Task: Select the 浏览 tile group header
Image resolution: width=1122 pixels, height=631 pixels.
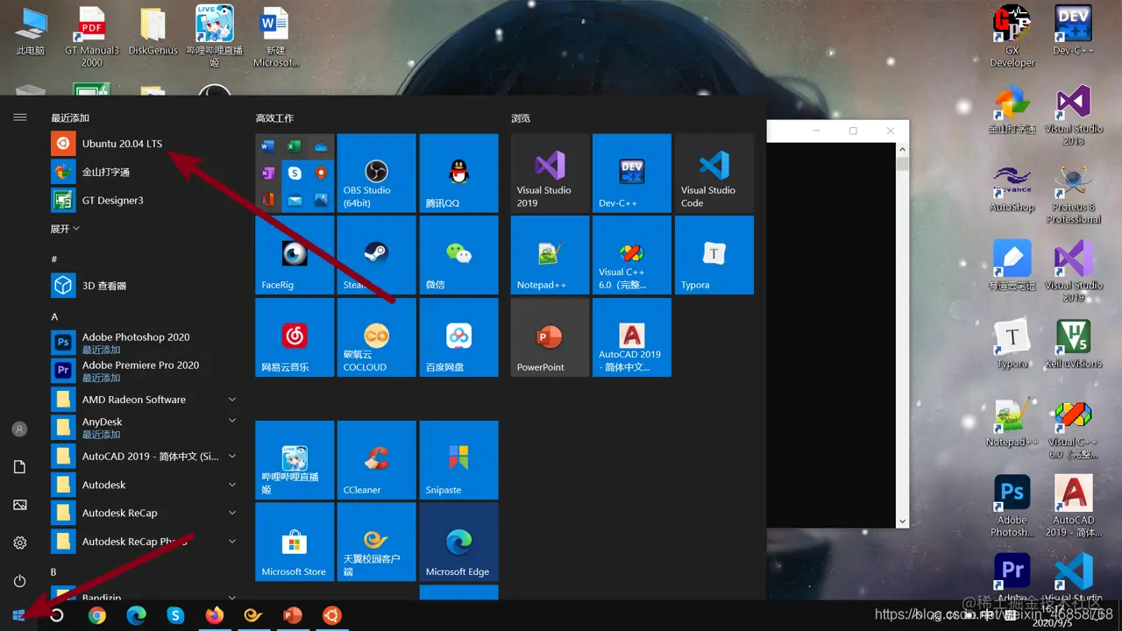Action: [x=521, y=117]
